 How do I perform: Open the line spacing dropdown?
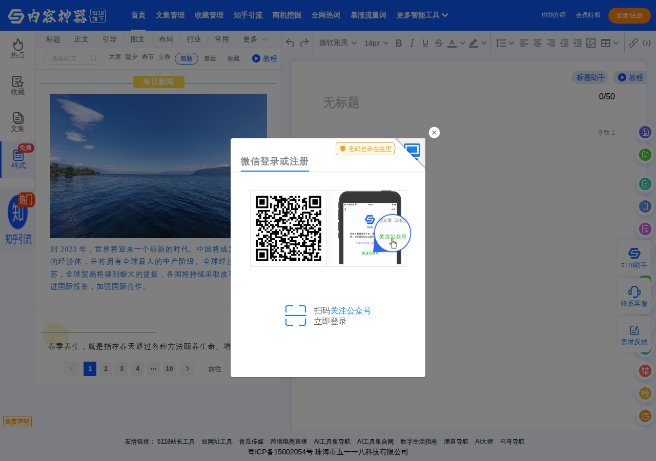(x=505, y=43)
